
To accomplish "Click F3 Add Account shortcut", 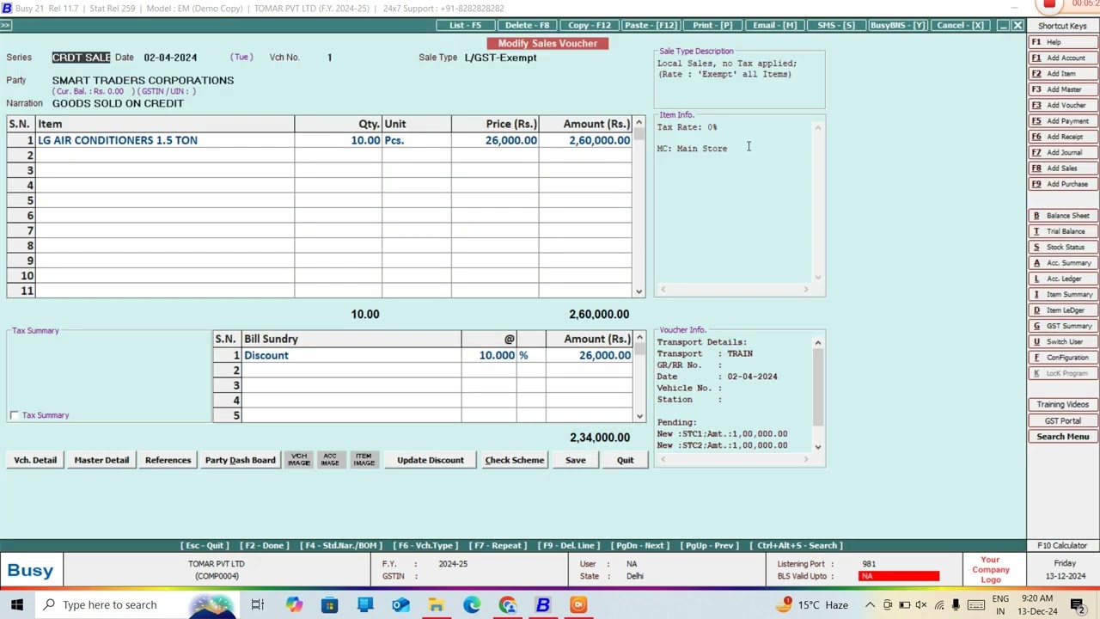I will point(1062,58).
